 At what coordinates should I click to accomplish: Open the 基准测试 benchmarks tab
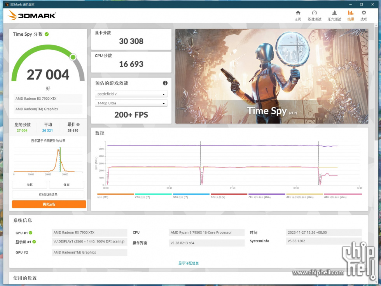tap(315, 16)
